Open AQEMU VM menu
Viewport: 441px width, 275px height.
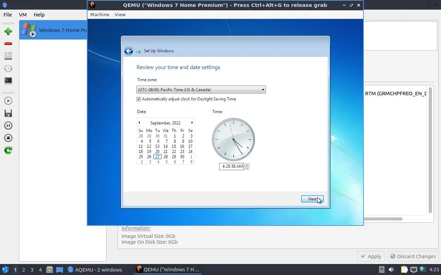pyautogui.click(x=23, y=15)
